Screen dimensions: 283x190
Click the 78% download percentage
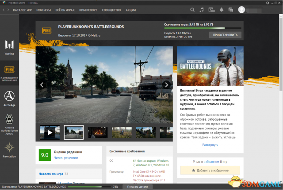(x=115, y=187)
